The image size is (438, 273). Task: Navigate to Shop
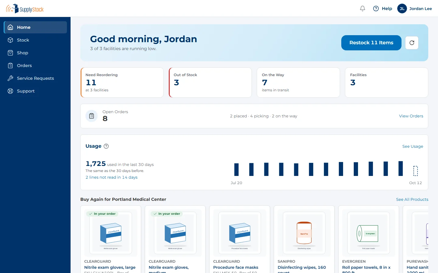point(35,53)
